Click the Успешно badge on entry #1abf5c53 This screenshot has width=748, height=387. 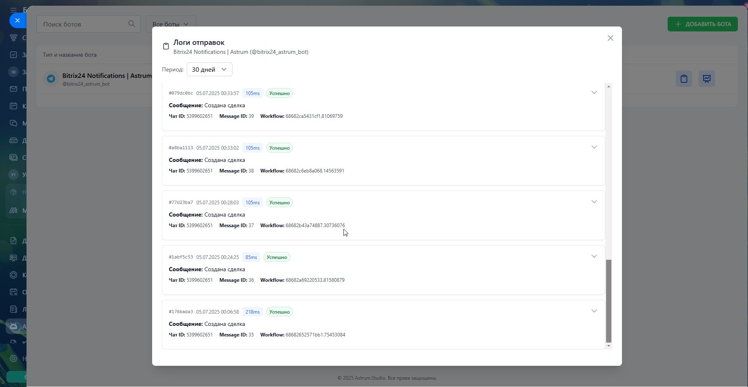point(277,257)
